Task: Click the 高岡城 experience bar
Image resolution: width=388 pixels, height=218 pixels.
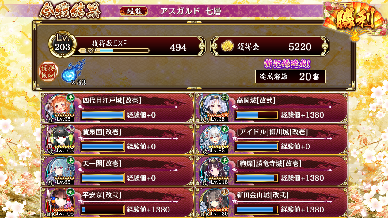Action: (x=257, y=115)
